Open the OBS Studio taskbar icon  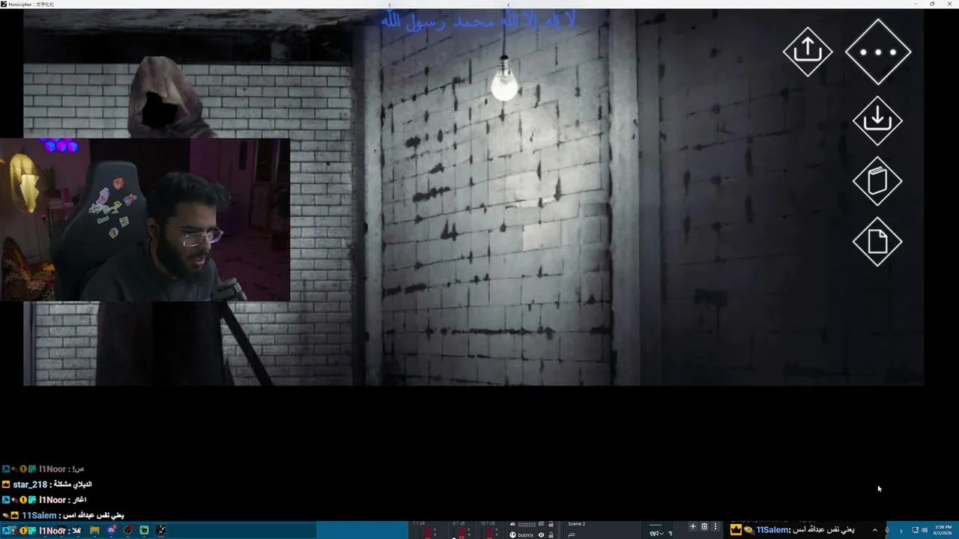(127, 530)
